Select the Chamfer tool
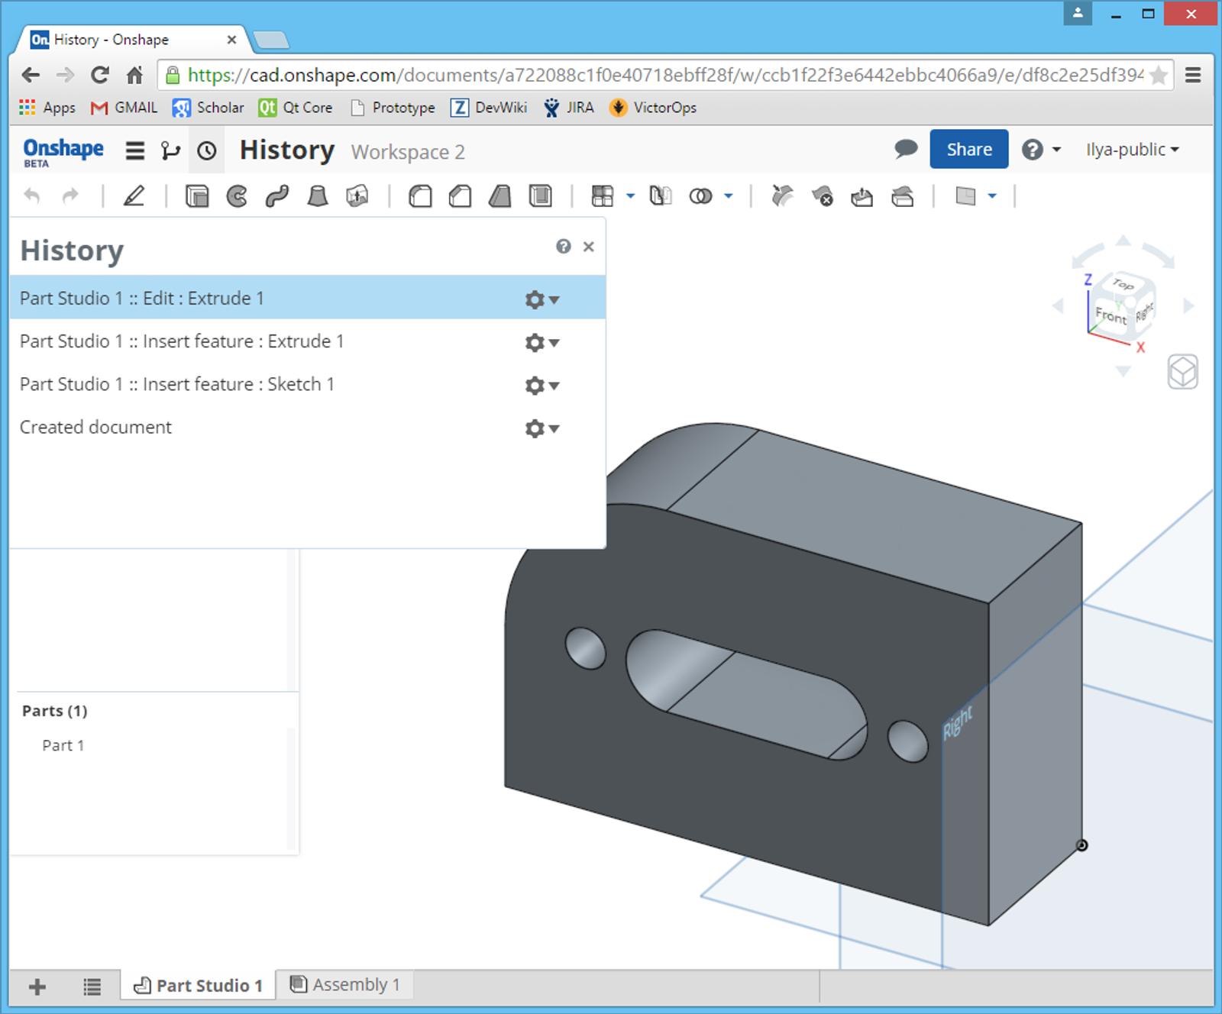 (460, 196)
